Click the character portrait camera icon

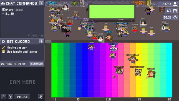[11, 97]
